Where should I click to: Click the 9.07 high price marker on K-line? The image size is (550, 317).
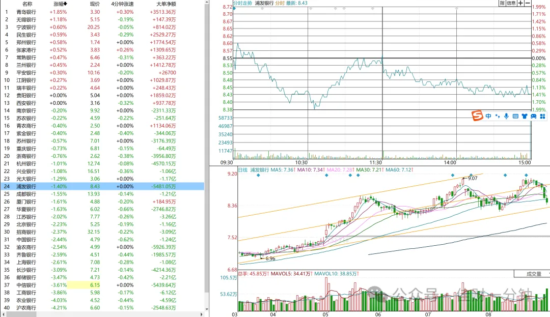point(473,178)
